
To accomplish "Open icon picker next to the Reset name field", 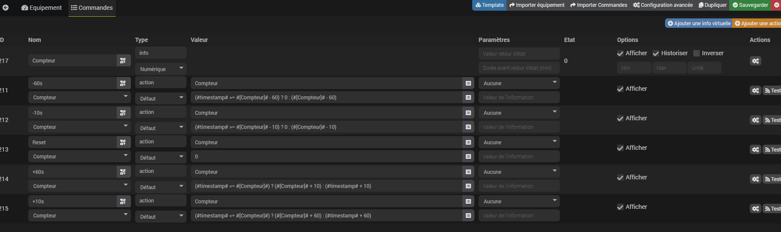I will coord(123,142).
